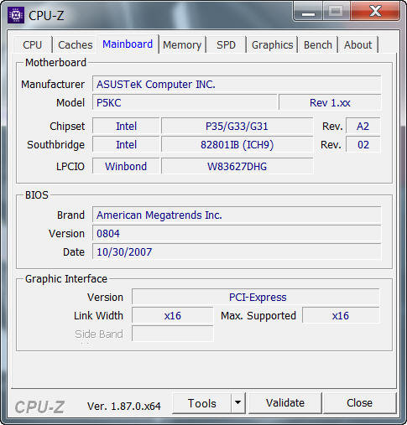Click the Link Width x16 field

click(x=173, y=315)
